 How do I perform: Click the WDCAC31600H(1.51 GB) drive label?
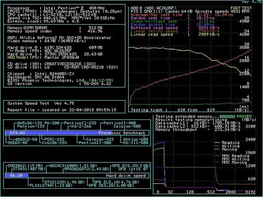pos(73,166)
